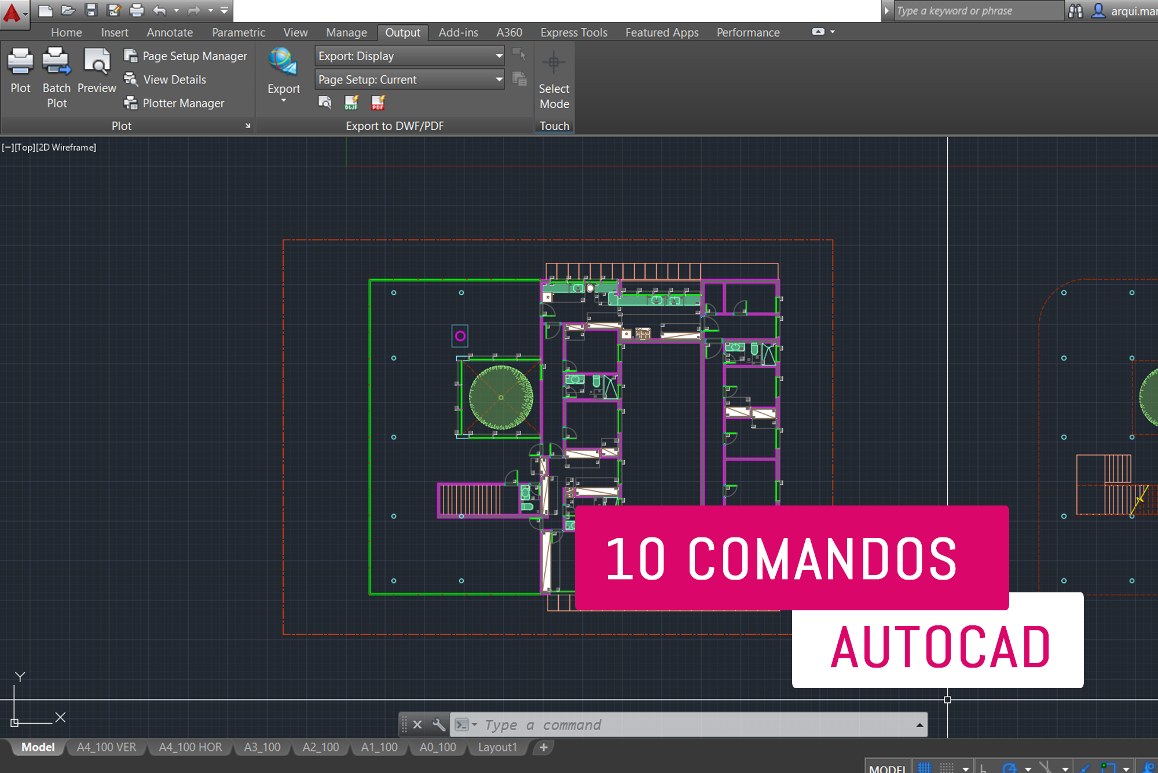Click the [2D Wireframe] visual style control
Viewport: 1158px width, 773px height.
66,147
